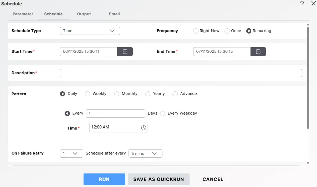Image resolution: width=317 pixels, height=187 pixels.
Task: Click the help question mark icon
Action: click(302, 4)
